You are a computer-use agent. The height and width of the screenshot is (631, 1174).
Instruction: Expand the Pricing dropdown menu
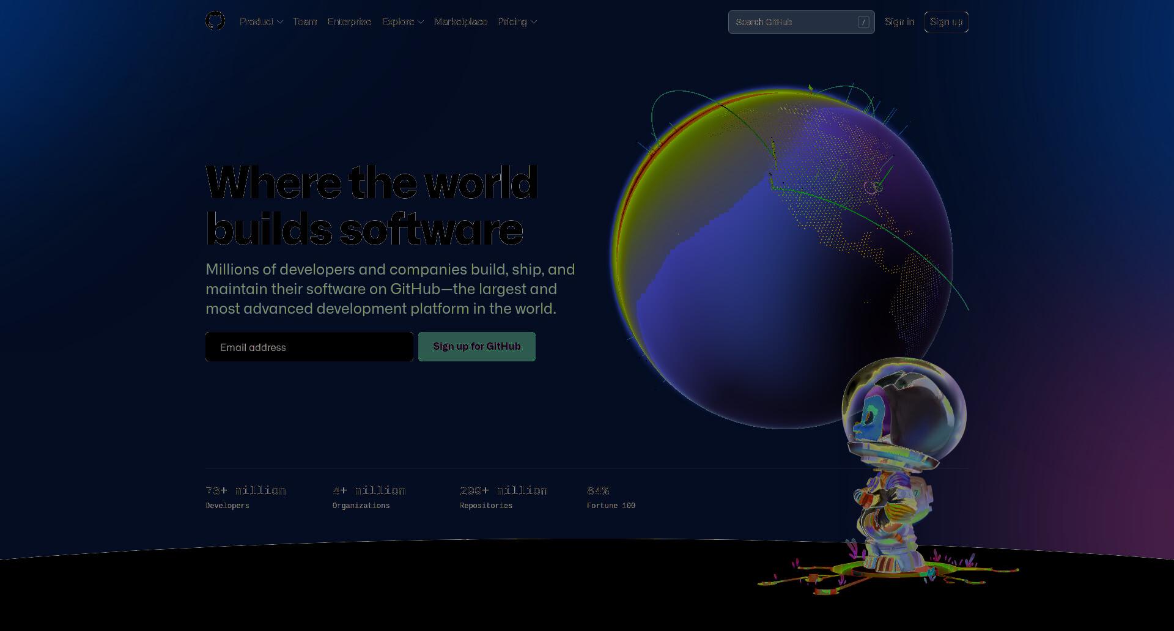click(x=517, y=22)
